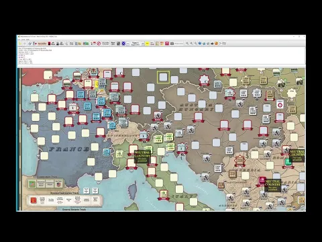Image resolution: width=322 pixels, height=242 pixels.
Task: Click the blue dice icon in the toolbar
Action: point(123,44)
